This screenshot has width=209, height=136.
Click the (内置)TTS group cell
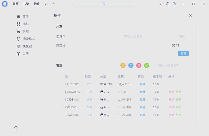click(106, 84)
